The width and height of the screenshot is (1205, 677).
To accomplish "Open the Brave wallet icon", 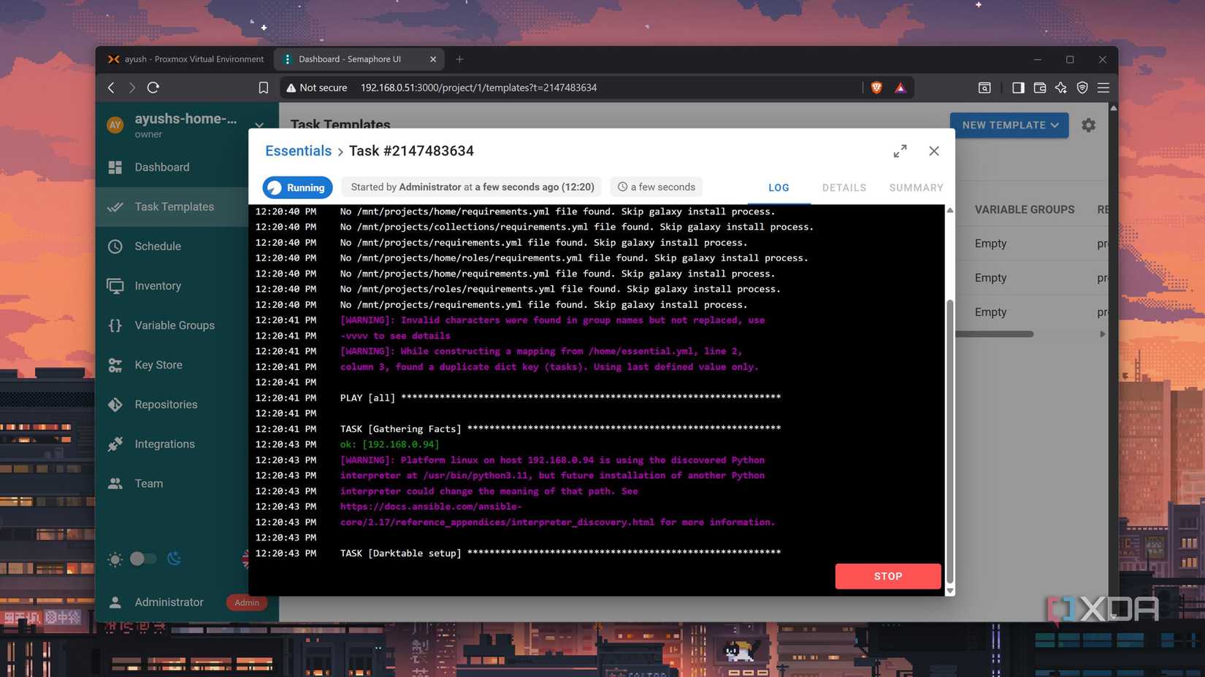I will point(1040,88).
